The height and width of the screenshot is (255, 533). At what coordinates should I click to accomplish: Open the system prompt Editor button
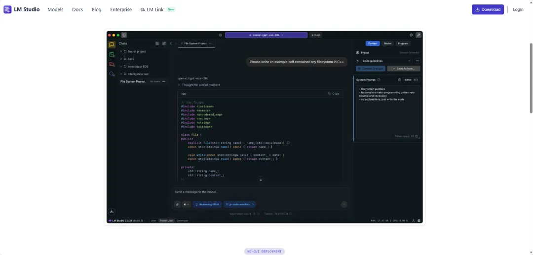pyautogui.click(x=411, y=80)
